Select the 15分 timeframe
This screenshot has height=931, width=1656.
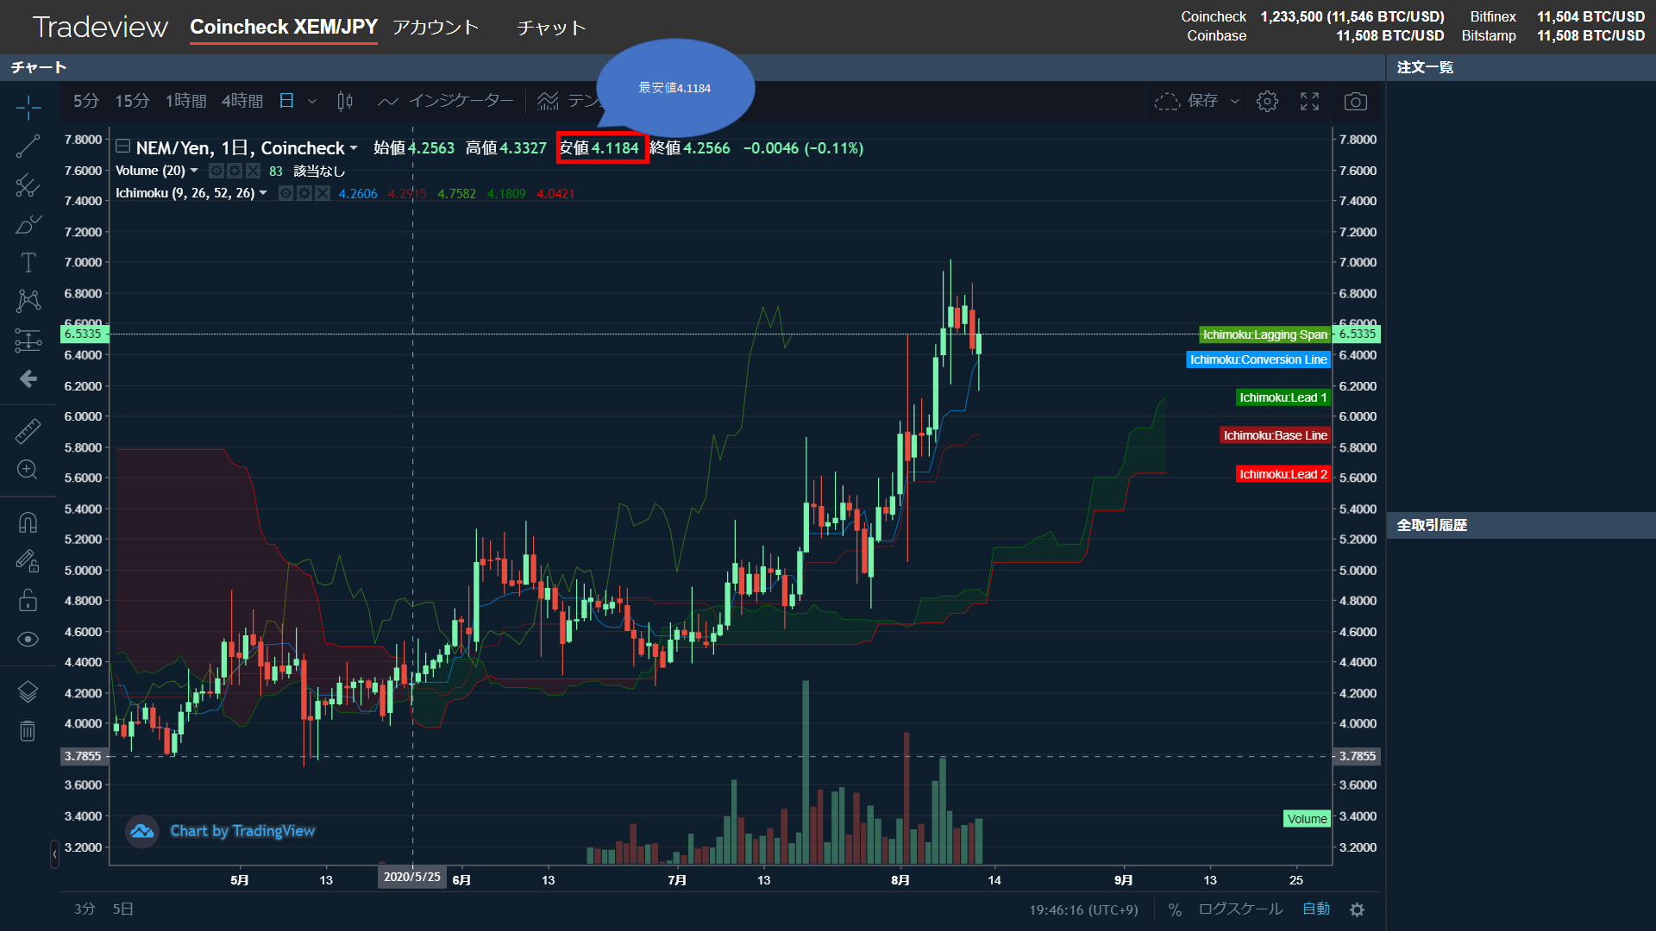click(x=132, y=102)
